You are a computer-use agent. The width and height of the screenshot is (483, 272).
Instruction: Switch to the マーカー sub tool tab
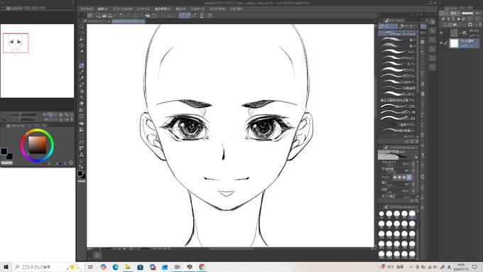[x=408, y=26]
